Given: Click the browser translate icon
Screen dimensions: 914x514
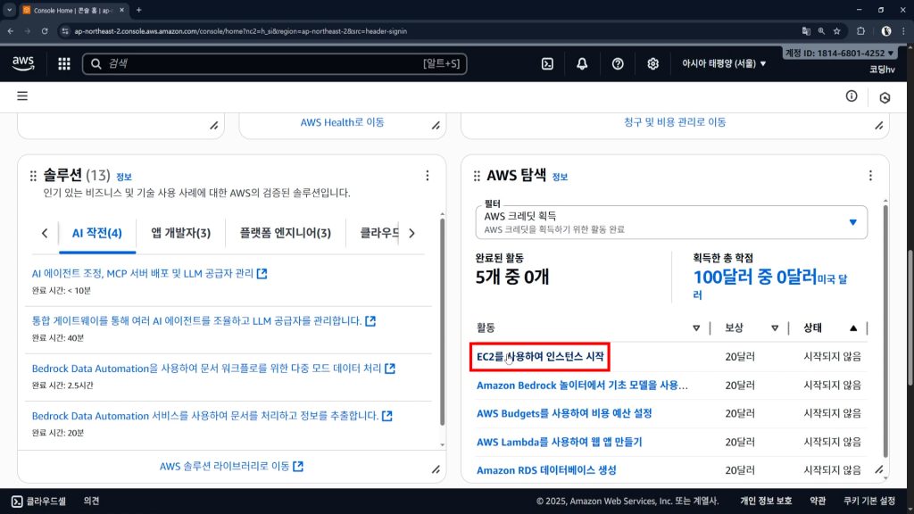Looking at the screenshot, I should (806, 31).
